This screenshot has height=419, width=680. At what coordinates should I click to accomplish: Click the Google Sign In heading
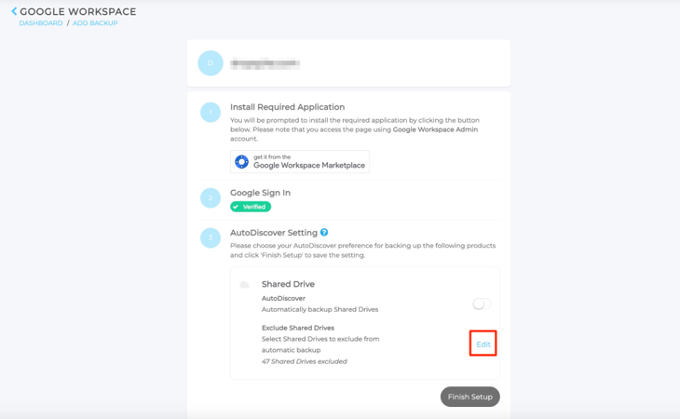[260, 193]
